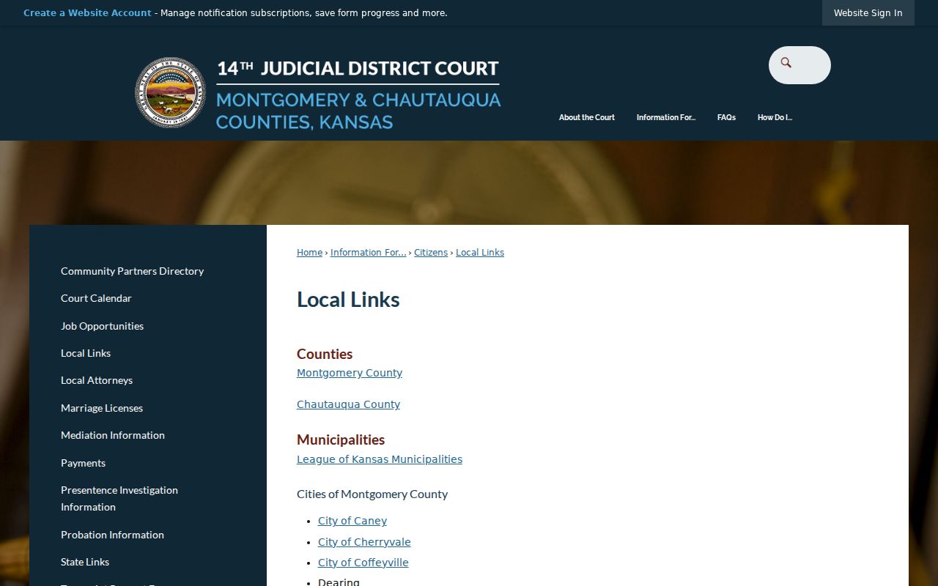The image size is (938, 586).
Task: Open Court Calendar in sidebar
Action: [96, 298]
